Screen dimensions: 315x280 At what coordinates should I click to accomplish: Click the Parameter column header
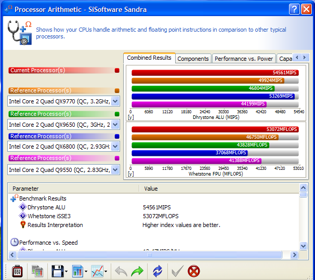coord(74,189)
